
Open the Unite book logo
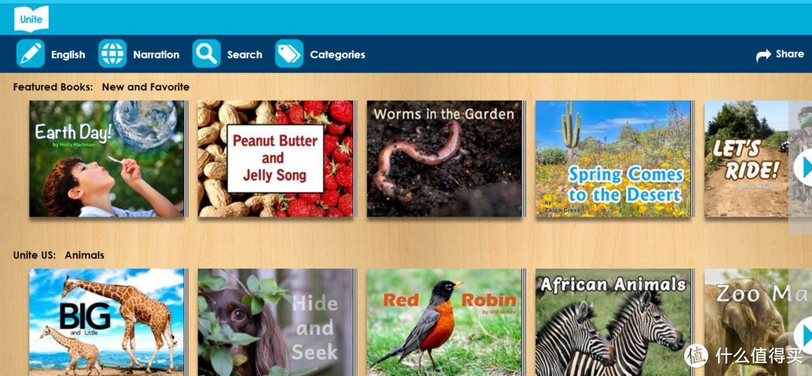pos(32,19)
